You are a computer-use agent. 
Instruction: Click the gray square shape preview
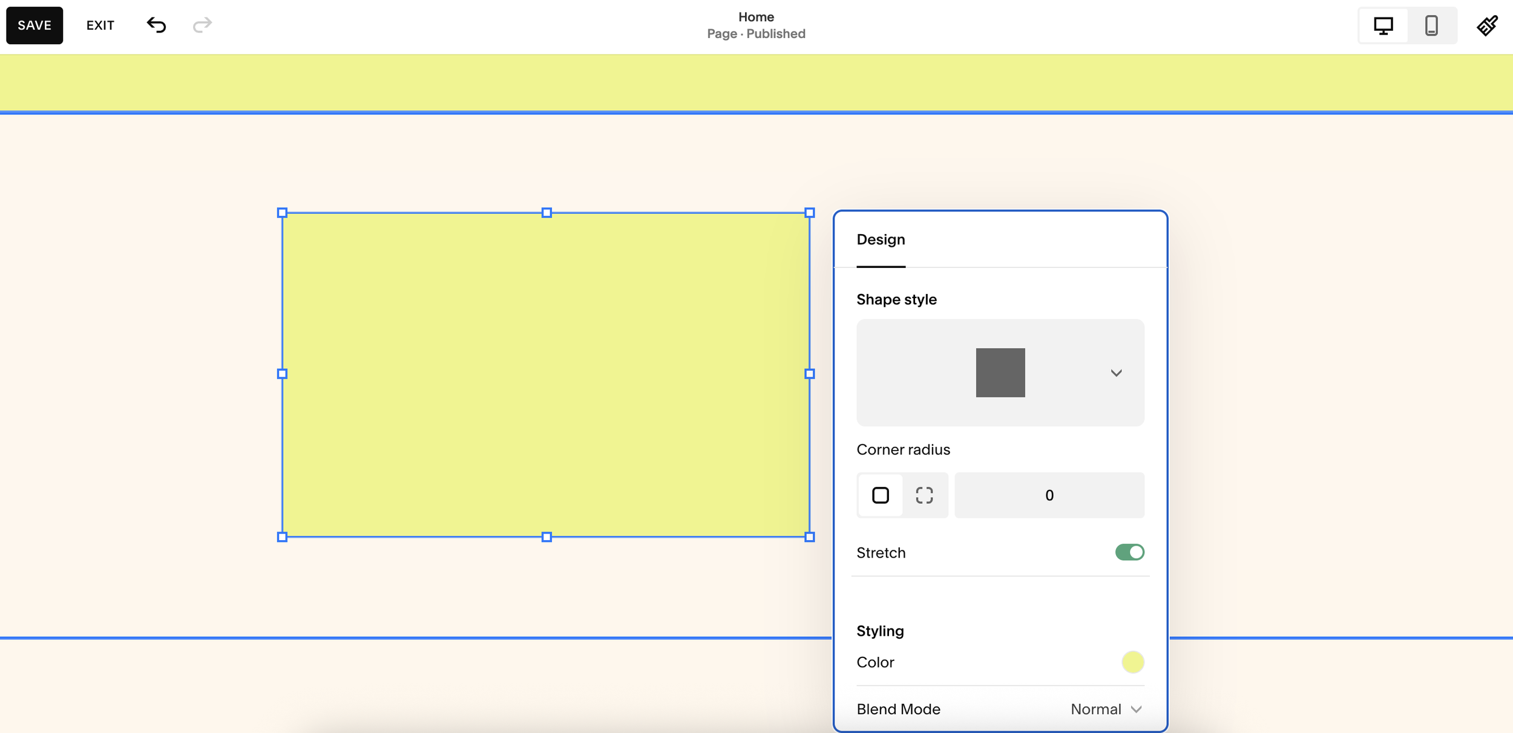click(1000, 372)
